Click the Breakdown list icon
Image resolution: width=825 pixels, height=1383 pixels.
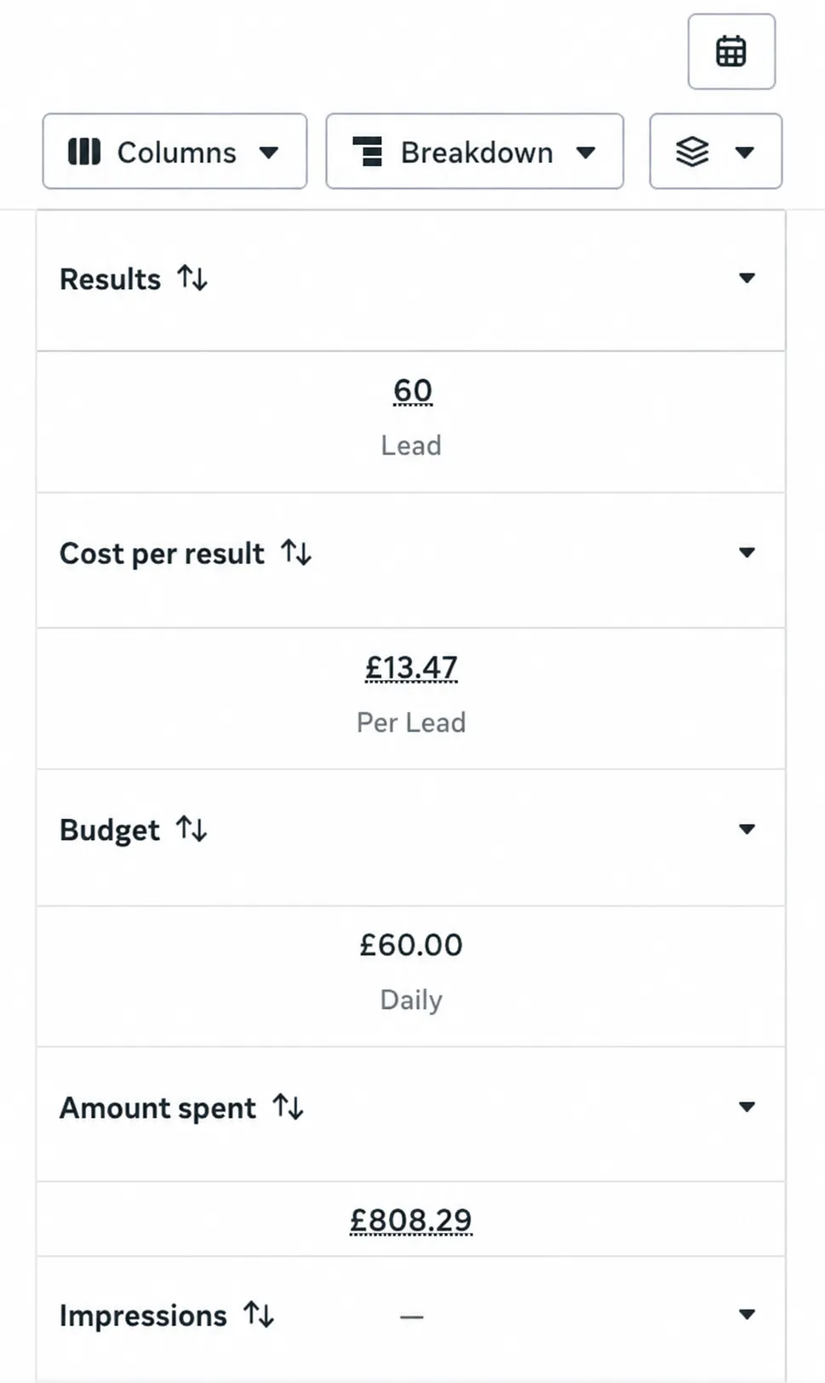367,152
